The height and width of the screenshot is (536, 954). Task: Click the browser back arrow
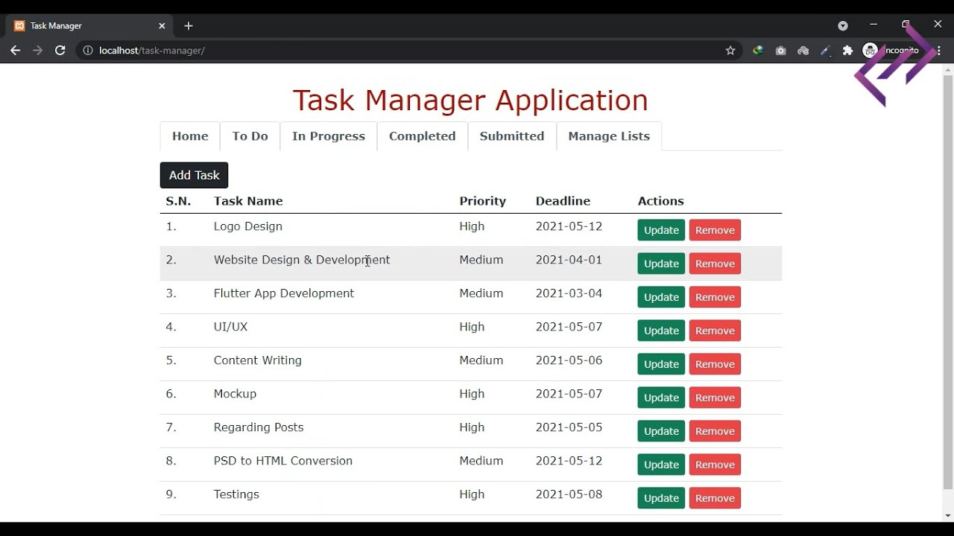click(x=15, y=51)
